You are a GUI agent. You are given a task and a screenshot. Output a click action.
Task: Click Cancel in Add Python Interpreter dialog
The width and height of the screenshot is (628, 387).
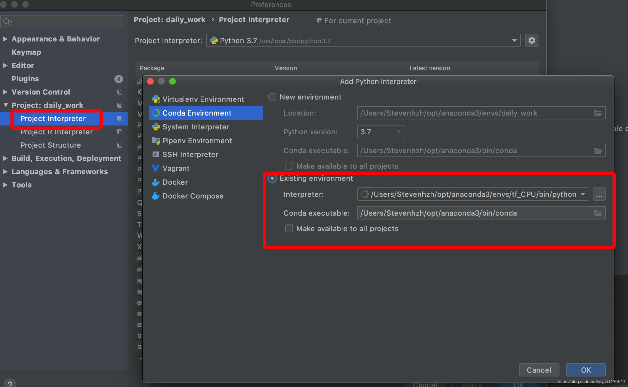(539, 370)
